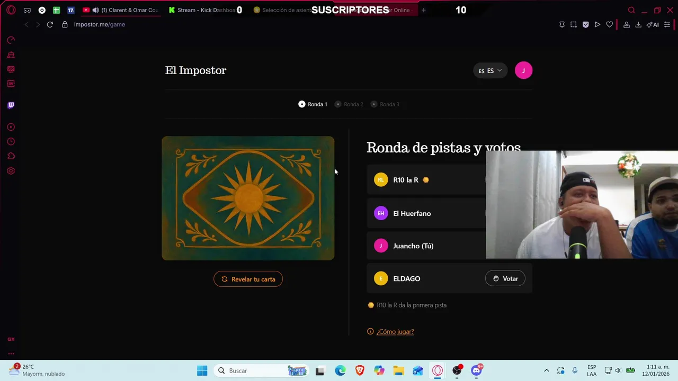678x381 pixels.
Task: Bookmark the page with the heart icon
Action: tap(610, 24)
